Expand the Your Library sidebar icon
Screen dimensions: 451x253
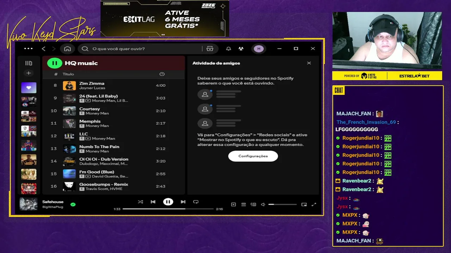[x=29, y=63]
